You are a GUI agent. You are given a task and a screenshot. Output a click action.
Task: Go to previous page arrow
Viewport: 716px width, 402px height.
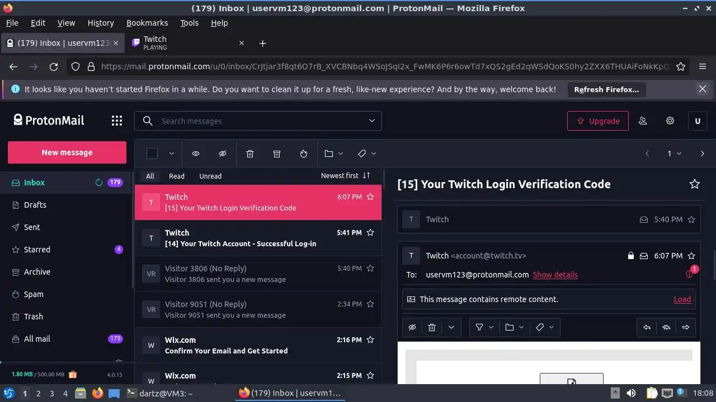[x=647, y=154]
